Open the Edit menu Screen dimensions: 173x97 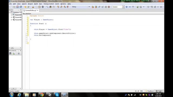[x=14, y=4]
